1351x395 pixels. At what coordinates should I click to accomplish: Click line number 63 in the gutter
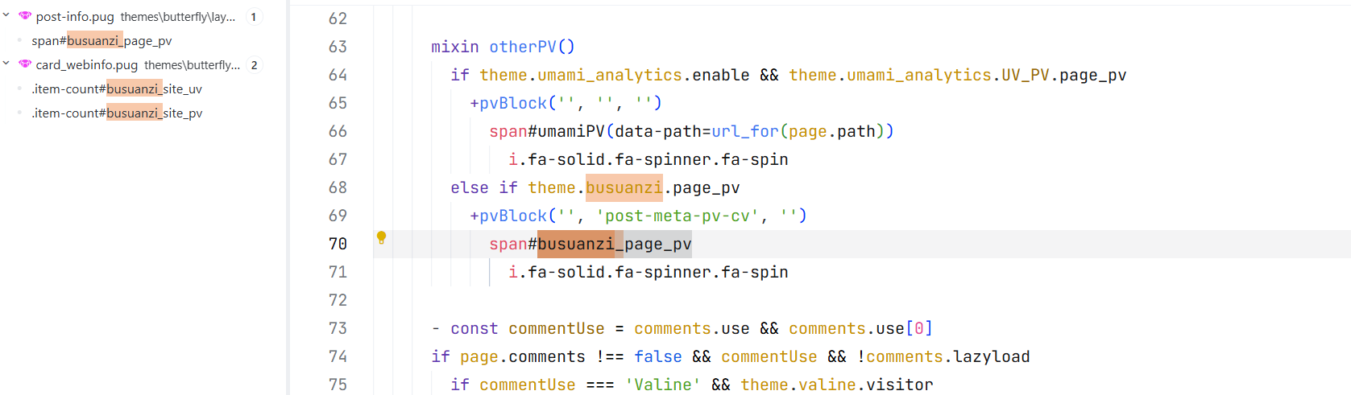coord(338,47)
